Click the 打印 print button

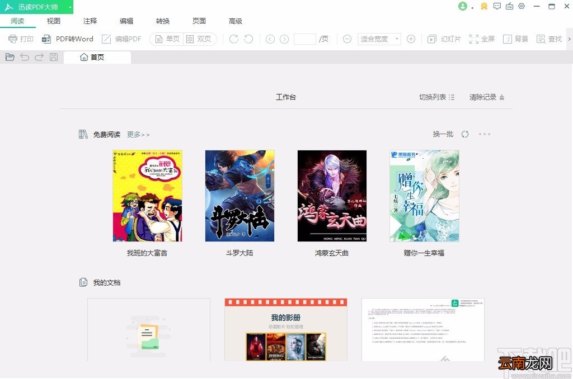click(x=21, y=39)
